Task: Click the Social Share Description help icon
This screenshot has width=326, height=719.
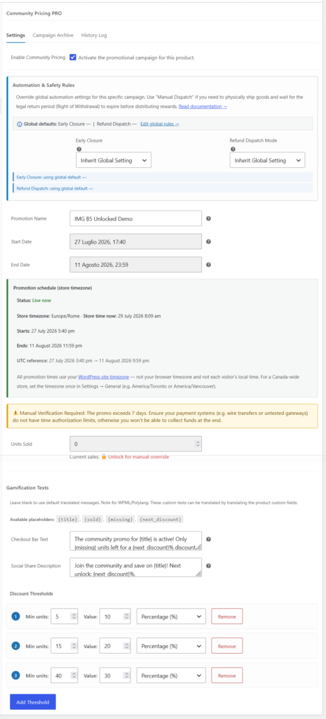Action: (208, 566)
